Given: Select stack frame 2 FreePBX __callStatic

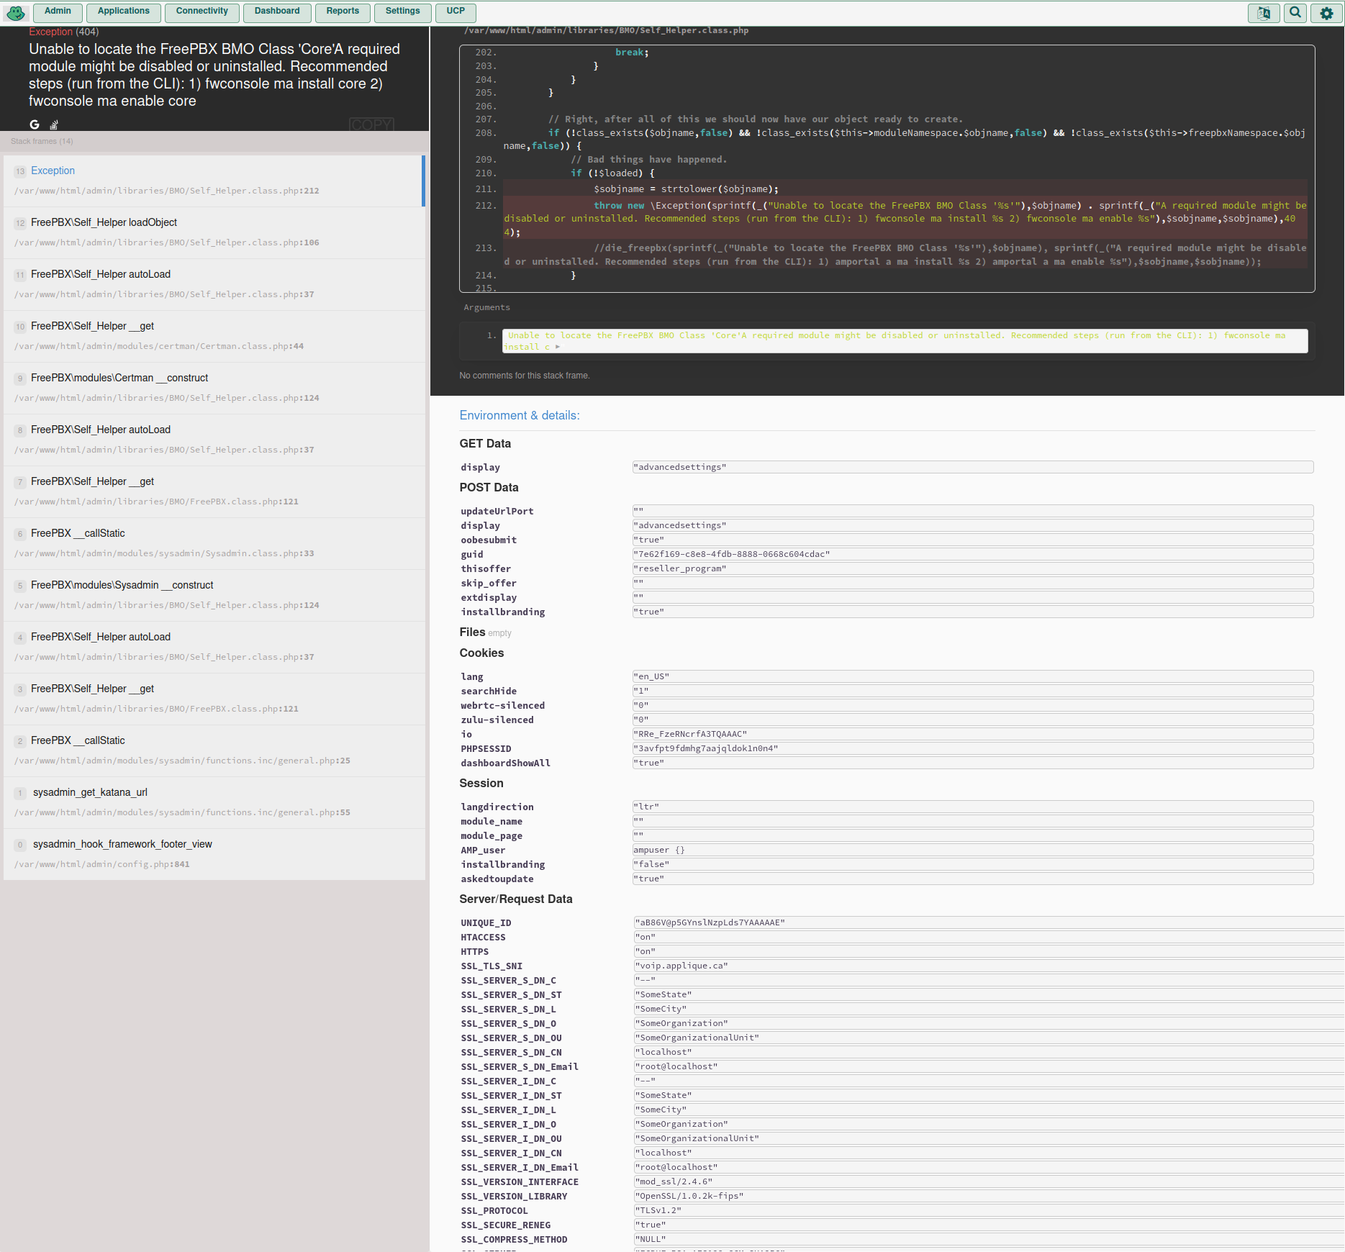Looking at the screenshot, I should (214, 750).
